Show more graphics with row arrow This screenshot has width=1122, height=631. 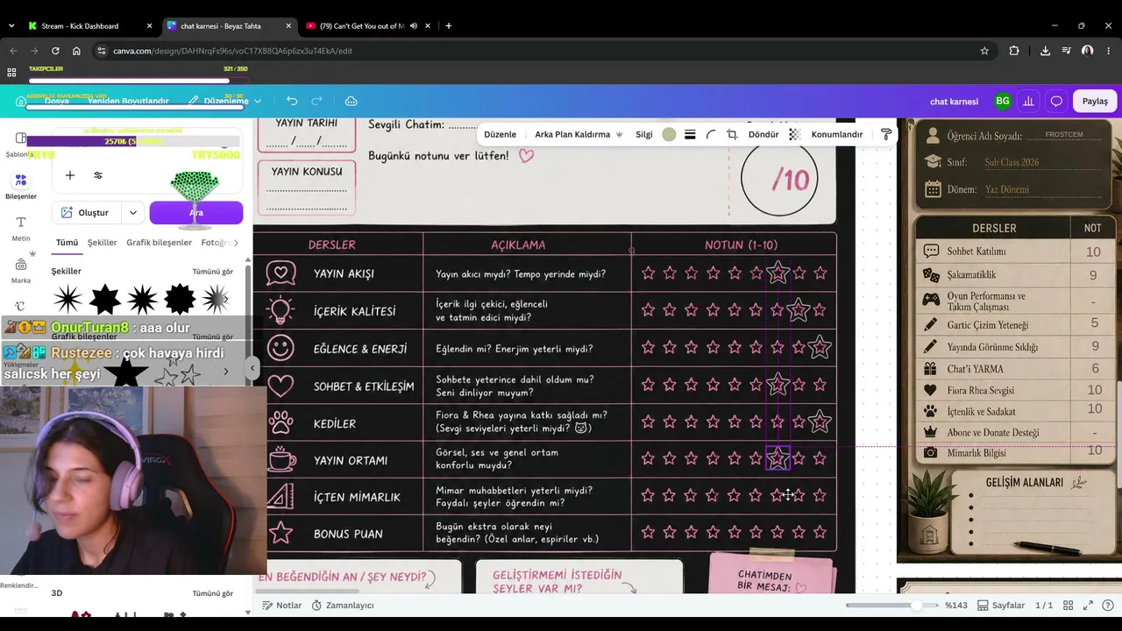click(226, 372)
